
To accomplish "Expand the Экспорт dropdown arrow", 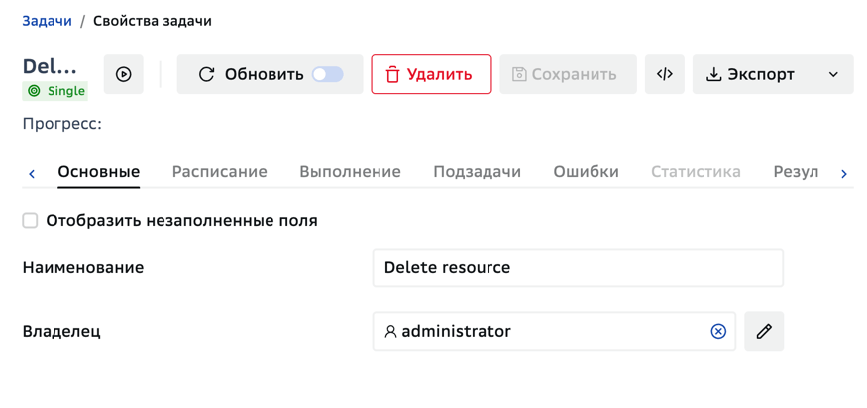I will 834,74.
